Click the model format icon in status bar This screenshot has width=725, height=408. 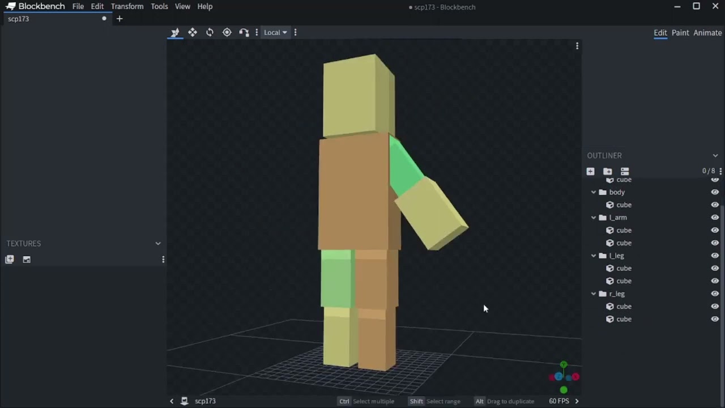[x=184, y=401]
